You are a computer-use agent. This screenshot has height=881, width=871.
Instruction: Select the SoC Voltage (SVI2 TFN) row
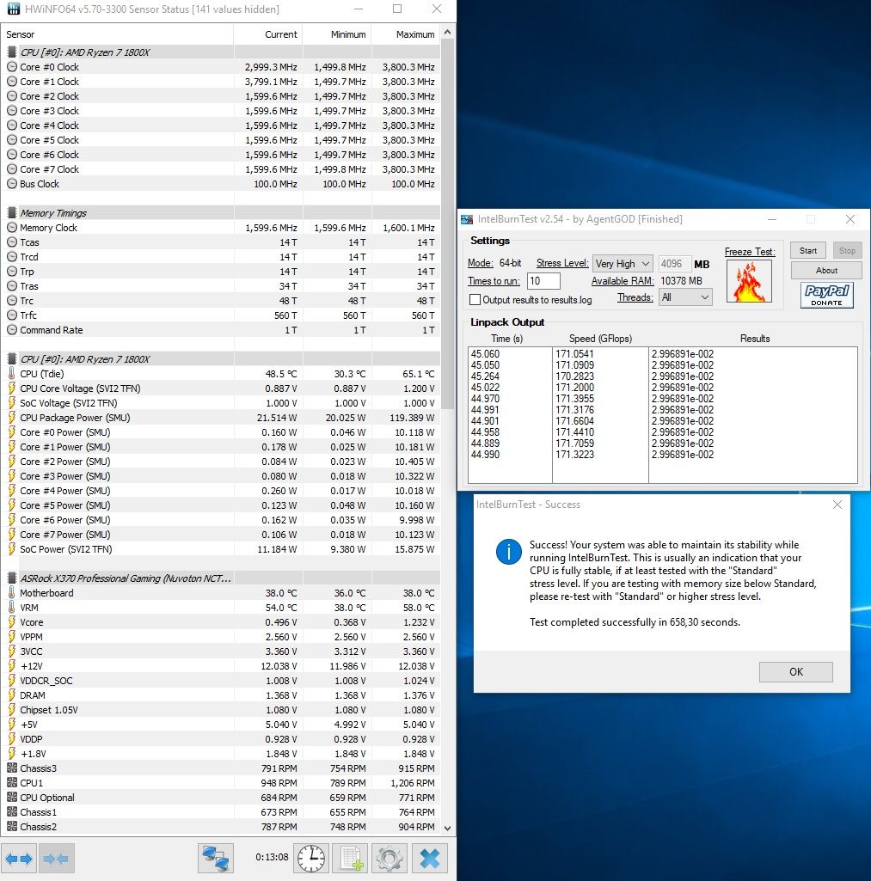pos(221,403)
